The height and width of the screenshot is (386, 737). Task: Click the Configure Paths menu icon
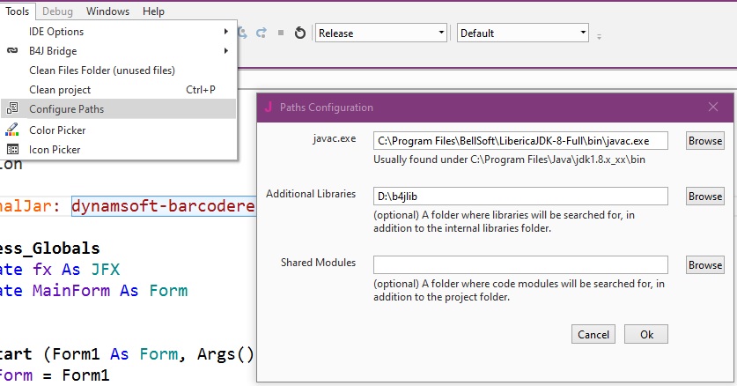coord(12,108)
